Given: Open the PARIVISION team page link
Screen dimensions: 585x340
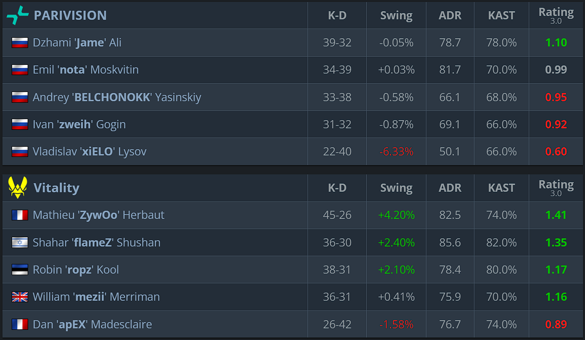Looking at the screenshot, I should pos(70,15).
